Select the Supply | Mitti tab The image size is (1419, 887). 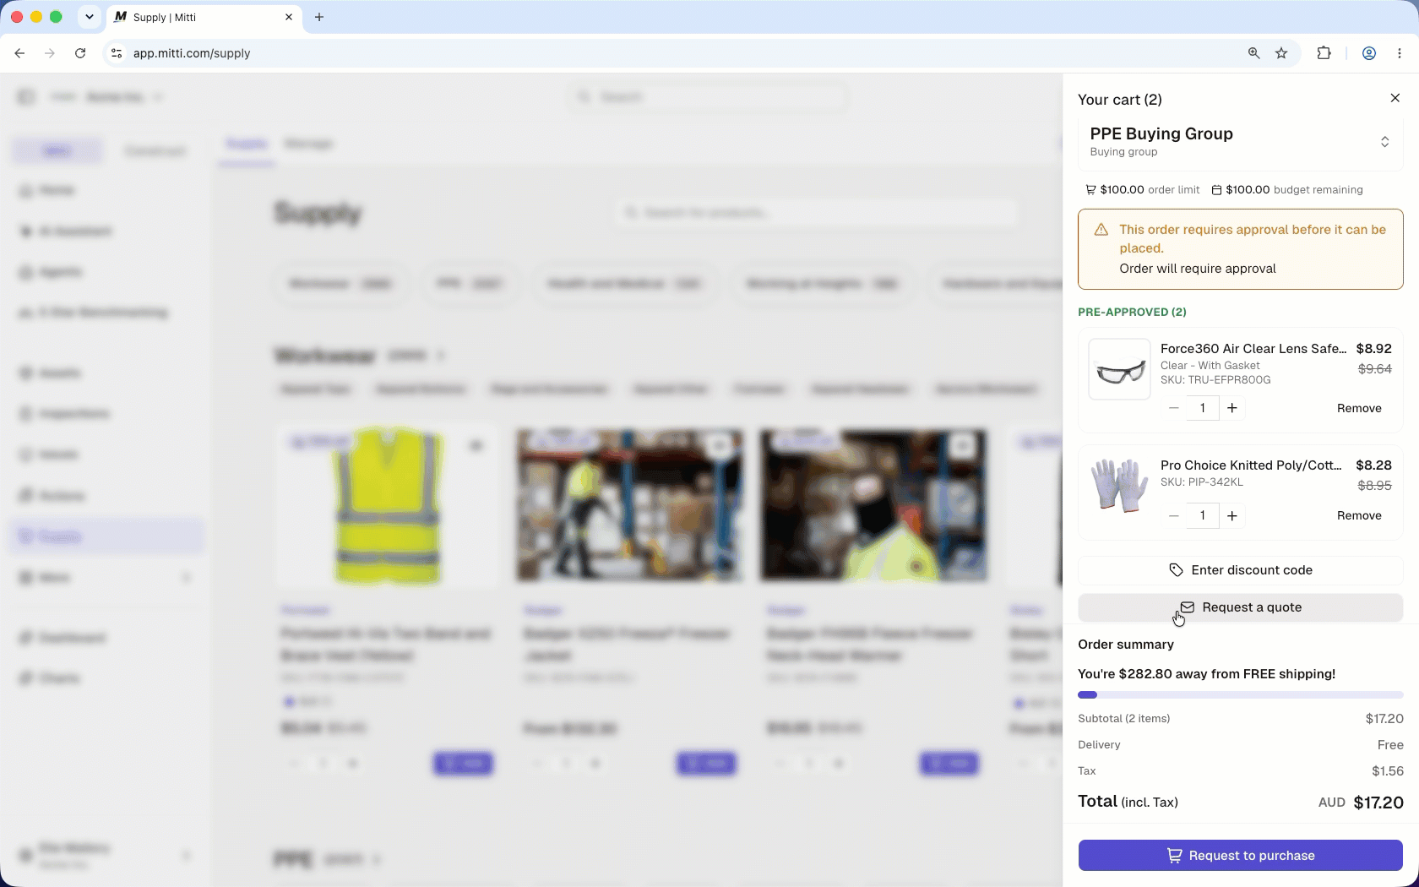point(203,17)
